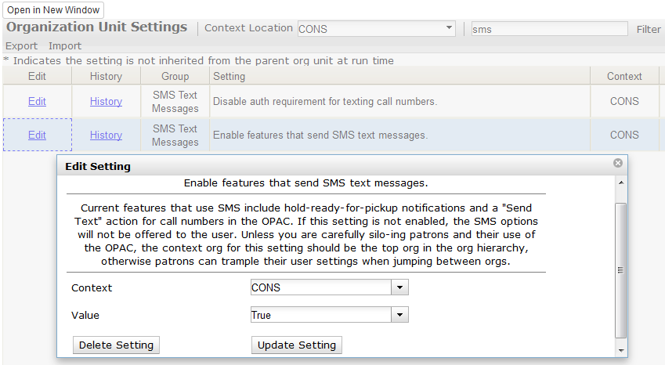Open the Export menu item
The height and width of the screenshot is (365, 665).
(x=21, y=45)
